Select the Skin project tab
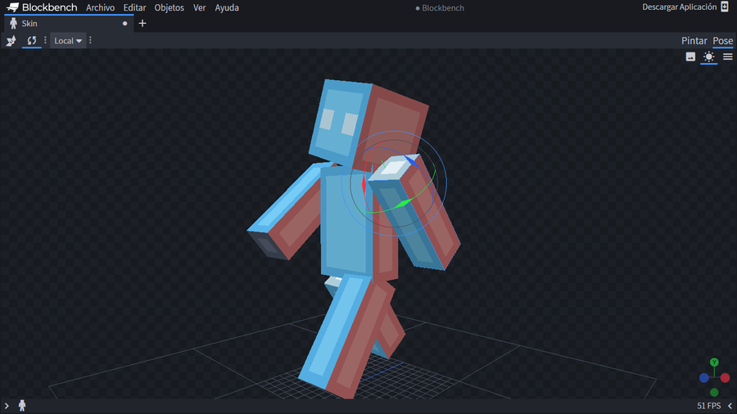The width and height of the screenshot is (737, 414). 69,24
